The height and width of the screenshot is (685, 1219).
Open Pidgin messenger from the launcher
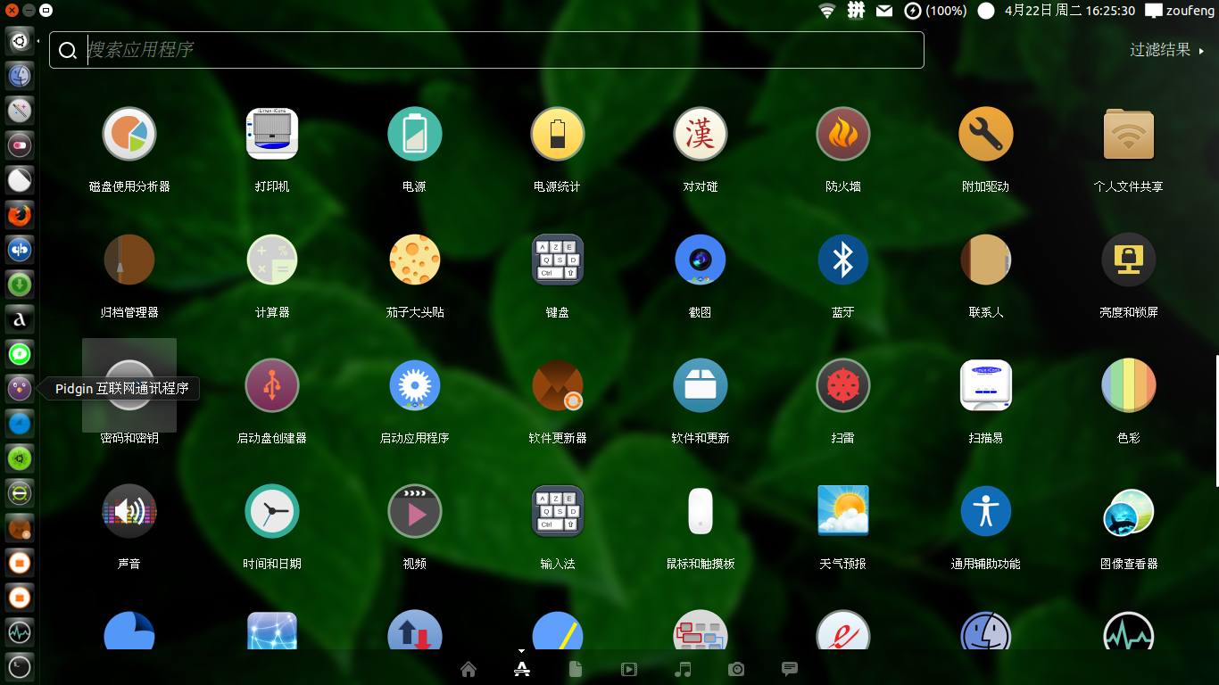(x=20, y=389)
